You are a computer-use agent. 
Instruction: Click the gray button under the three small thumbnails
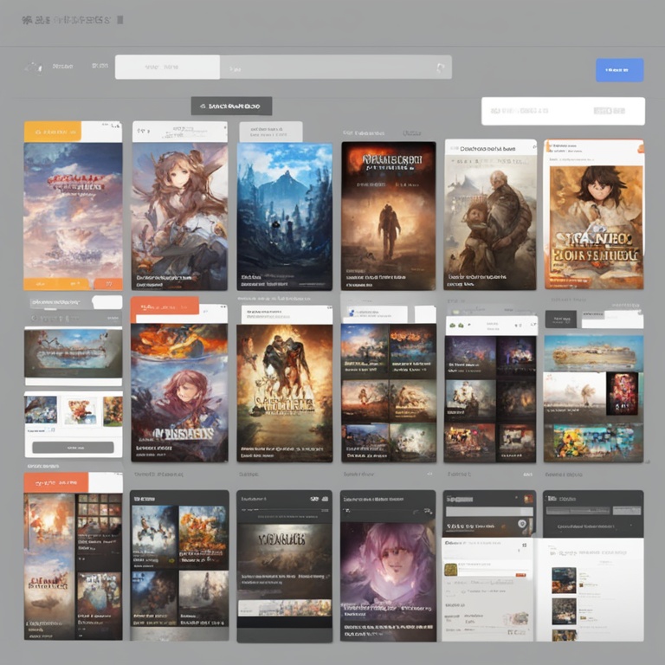73,448
